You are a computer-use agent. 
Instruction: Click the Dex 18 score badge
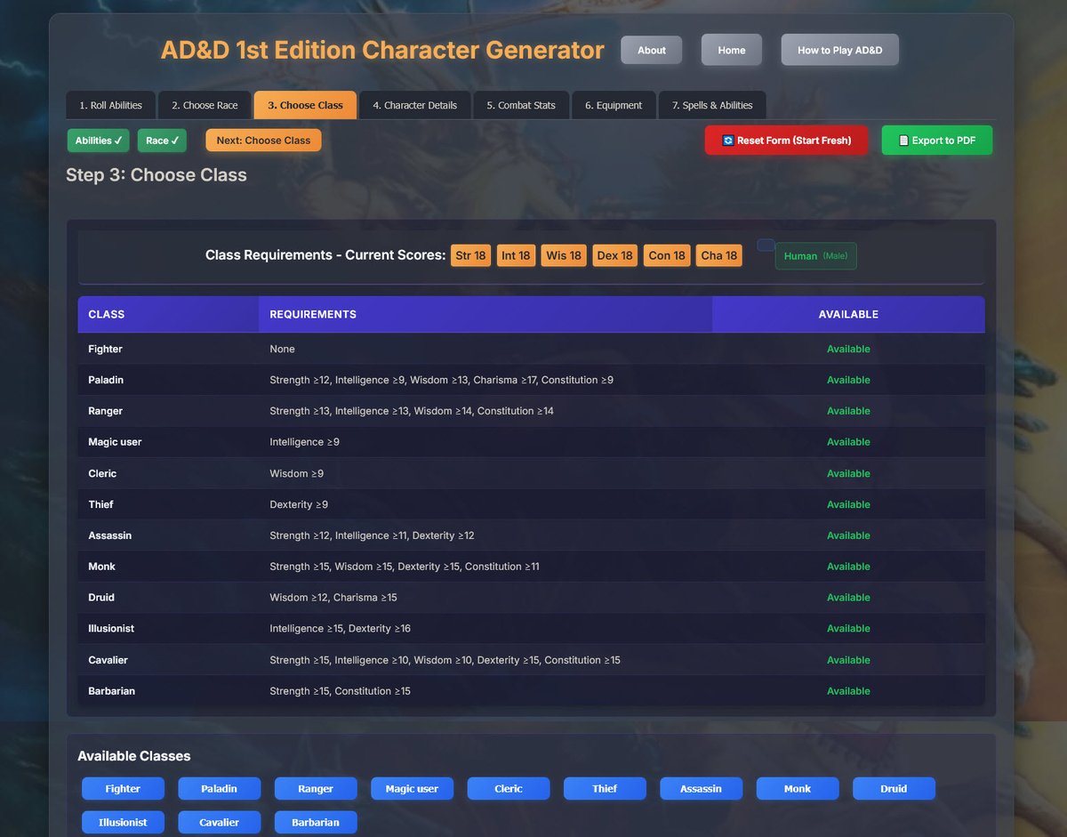click(614, 255)
